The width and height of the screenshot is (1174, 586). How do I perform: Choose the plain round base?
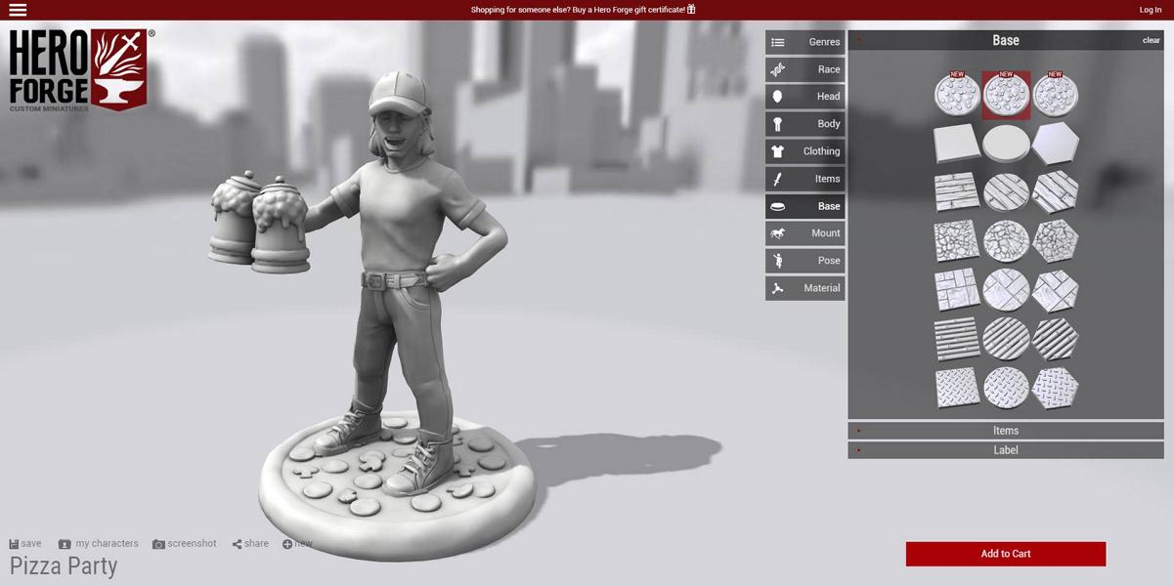click(1006, 145)
